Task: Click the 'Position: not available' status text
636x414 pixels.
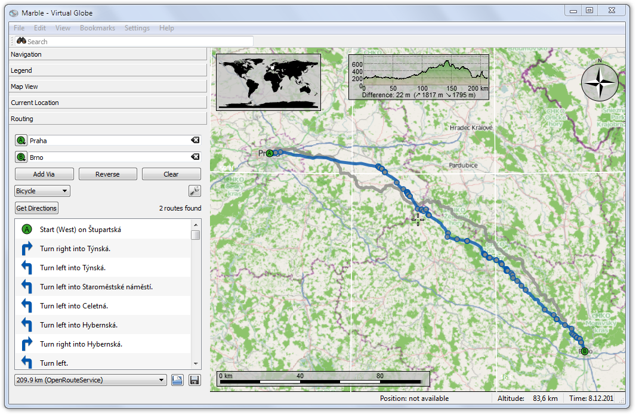Action: pos(414,398)
